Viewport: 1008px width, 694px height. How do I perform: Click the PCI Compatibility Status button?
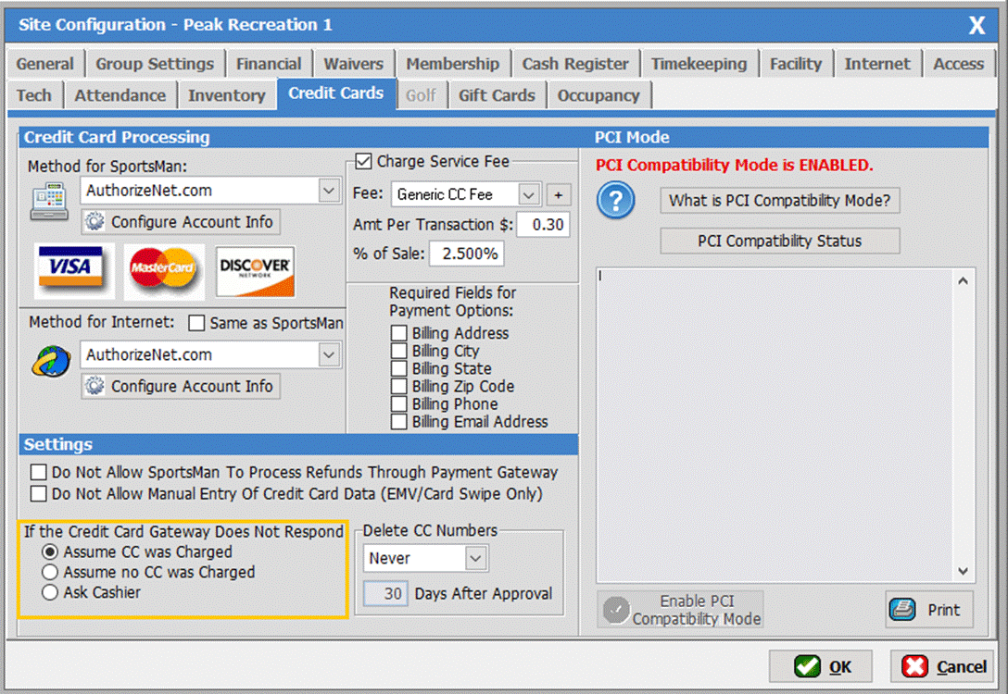tap(779, 242)
